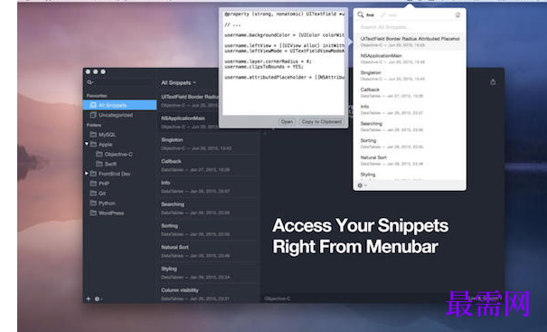Image resolution: width=547 pixels, height=332 pixels.
Task: Select NSApplicationMain in menubar popup list
Action: [x=410, y=59]
